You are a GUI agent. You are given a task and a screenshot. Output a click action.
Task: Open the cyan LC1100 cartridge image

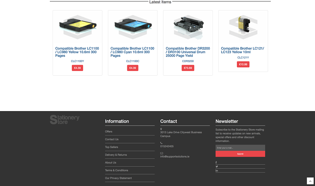133,27
